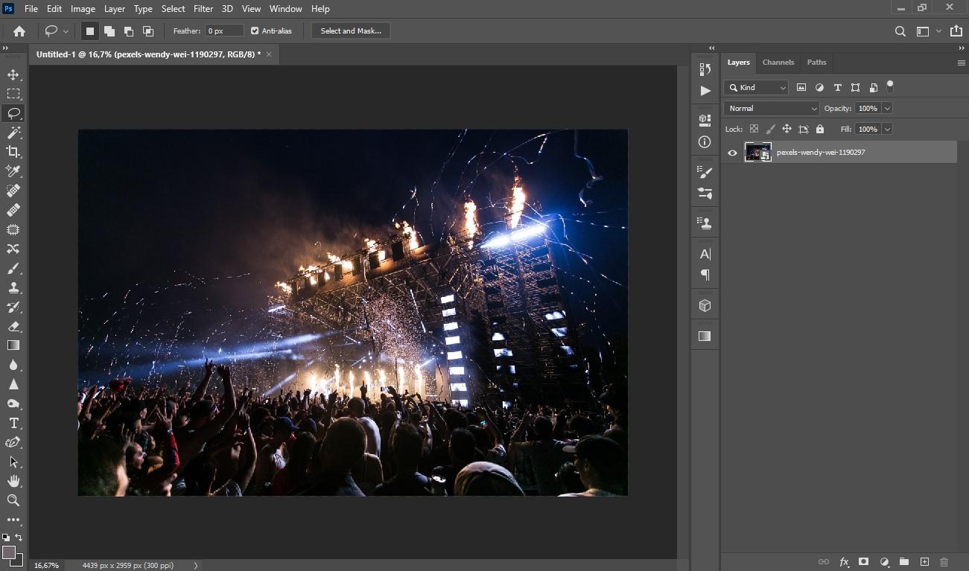Click the Select and Mask button
The image size is (969, 571).
[x=351, y=31]
